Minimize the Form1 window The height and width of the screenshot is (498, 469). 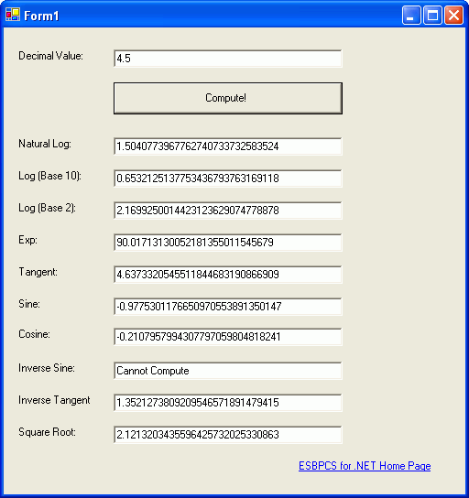pos(411,15)
